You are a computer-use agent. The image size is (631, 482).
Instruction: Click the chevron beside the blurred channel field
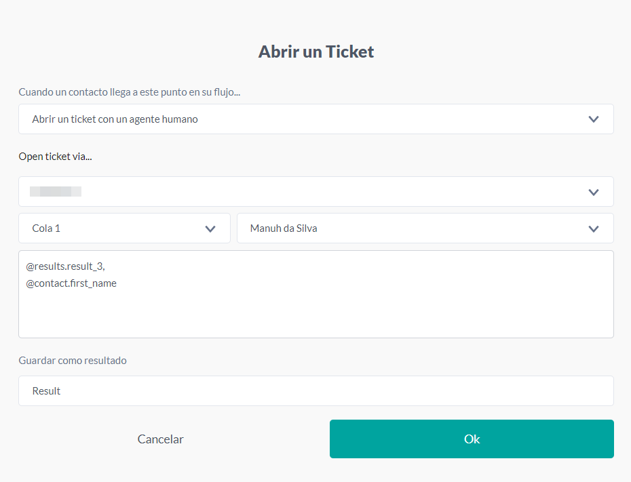(594, 192)
